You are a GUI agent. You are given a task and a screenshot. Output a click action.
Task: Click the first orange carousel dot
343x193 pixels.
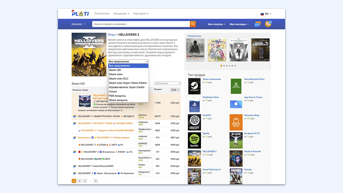tap(221, 66)
